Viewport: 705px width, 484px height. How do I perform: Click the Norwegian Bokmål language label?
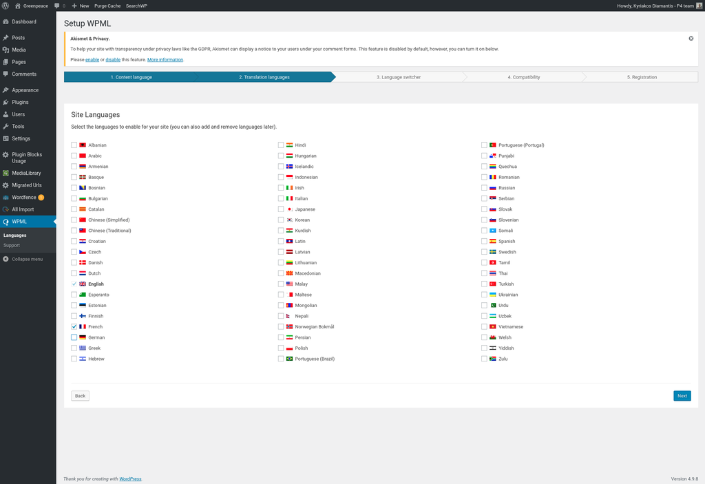pyautogui.click(x=314, y=327)
